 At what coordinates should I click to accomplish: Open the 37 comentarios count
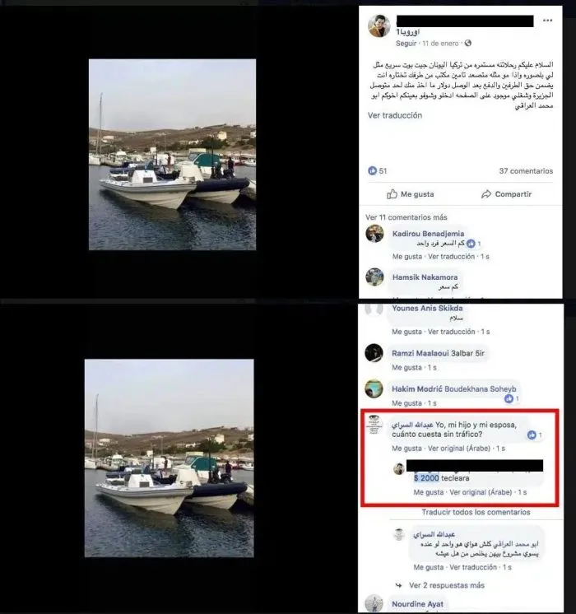tap(526, 171)
